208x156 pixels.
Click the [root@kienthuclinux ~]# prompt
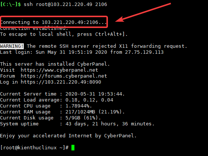tap(34, 148)
